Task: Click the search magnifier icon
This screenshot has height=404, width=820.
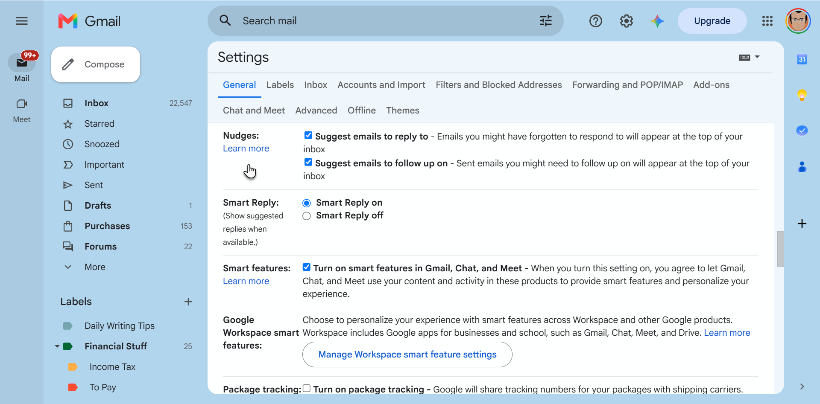Action: pos(225,20)
